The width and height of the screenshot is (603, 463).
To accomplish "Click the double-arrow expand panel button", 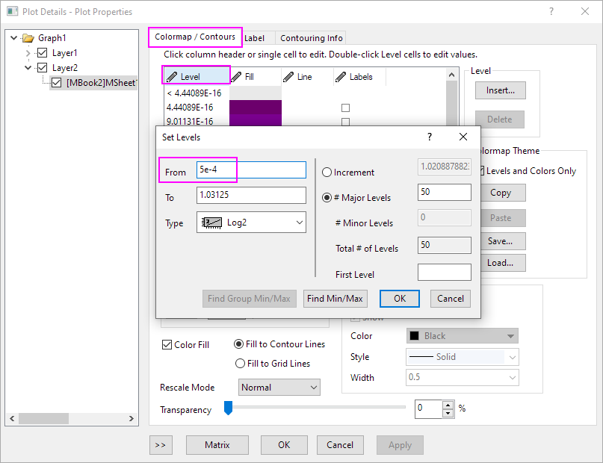I will pyautogui.click(x=161, y=444).
